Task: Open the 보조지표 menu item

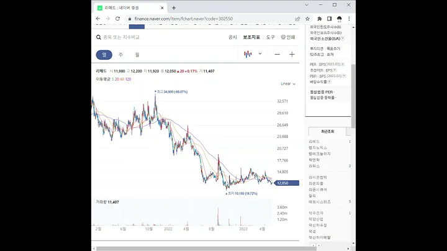Action: 251,37
